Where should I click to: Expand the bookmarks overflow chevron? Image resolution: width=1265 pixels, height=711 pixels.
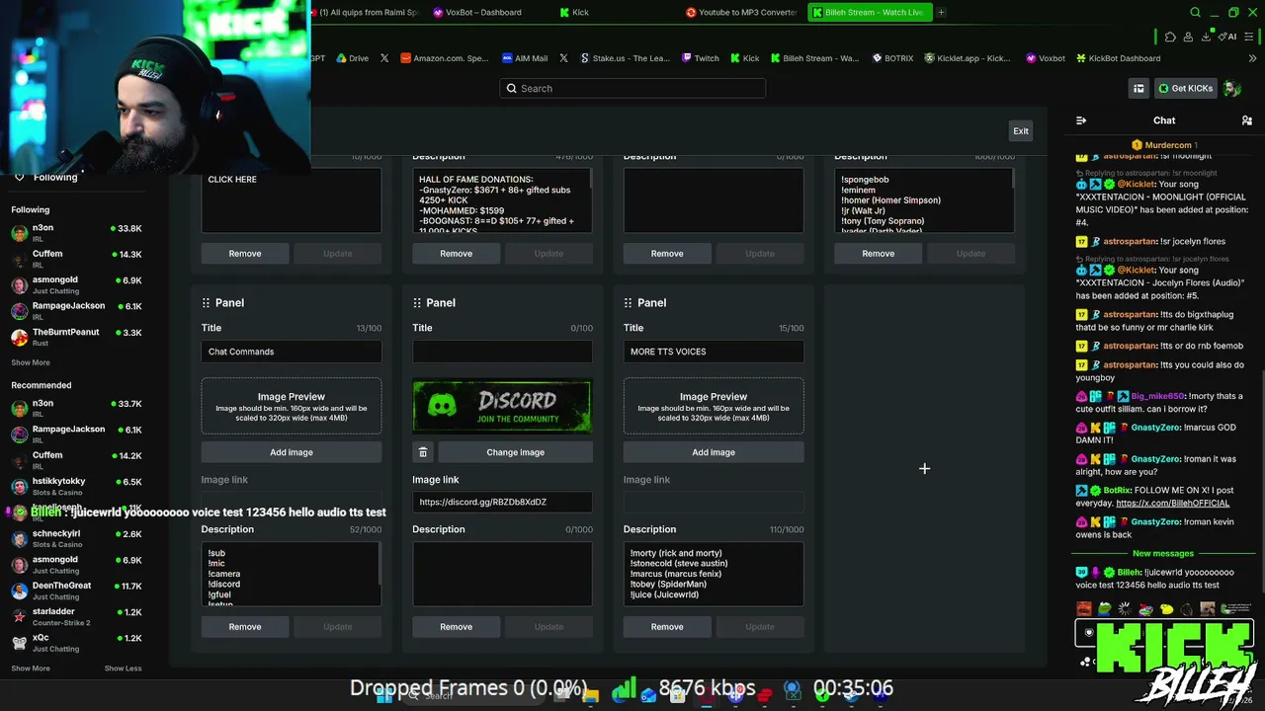pos(1253,58)
